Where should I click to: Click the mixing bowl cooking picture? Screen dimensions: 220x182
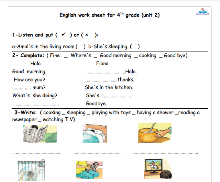(155, 133)
